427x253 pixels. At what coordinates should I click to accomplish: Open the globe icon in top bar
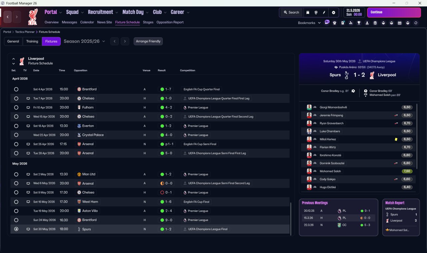[x=316, y=12]
